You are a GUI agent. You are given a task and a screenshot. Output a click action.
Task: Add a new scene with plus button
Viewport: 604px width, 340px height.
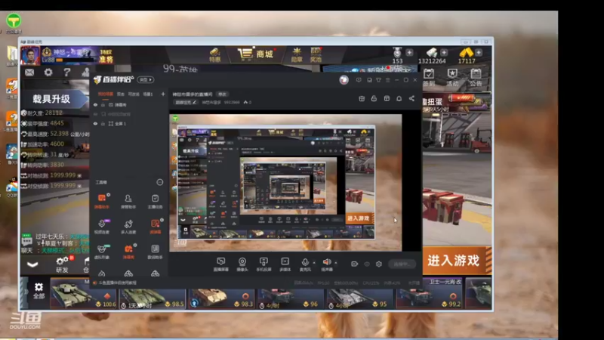pyautogui.click(x=162, y=94)
